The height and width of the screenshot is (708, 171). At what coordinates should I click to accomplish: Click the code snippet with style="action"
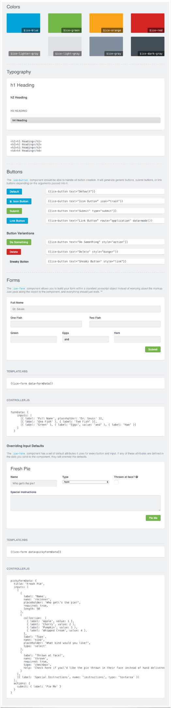click(105, 242)
